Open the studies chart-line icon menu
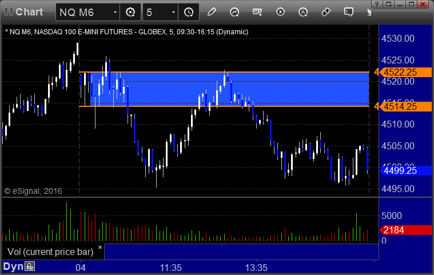 [x=234, y=12]
